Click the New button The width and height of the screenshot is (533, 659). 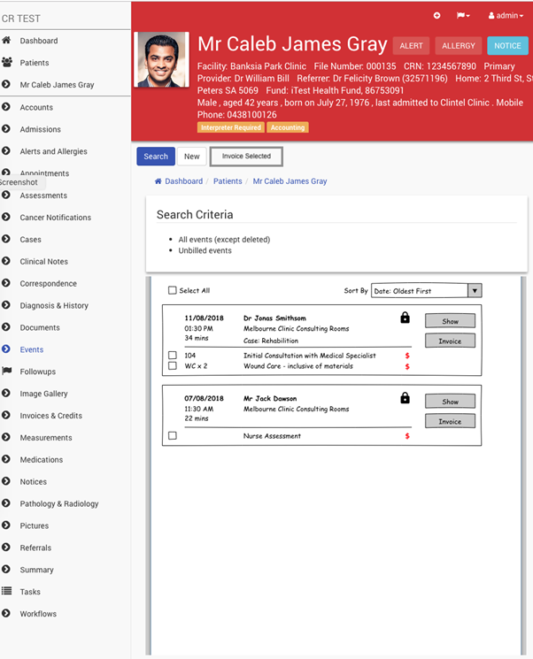tap(192, 157)
